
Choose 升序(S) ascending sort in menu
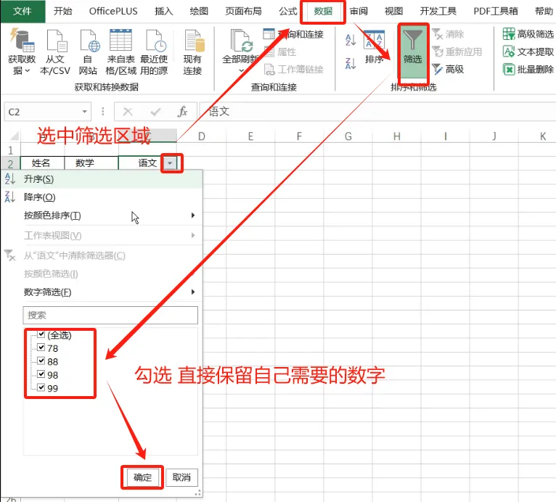[102, 179]
